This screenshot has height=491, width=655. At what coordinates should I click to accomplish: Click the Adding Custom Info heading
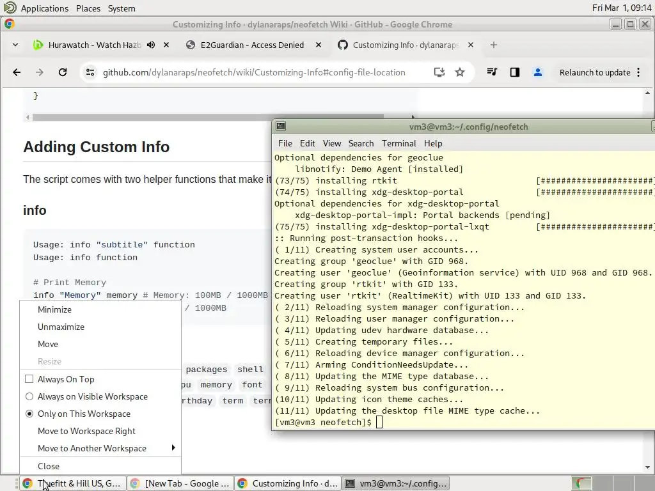pos(97,147)
